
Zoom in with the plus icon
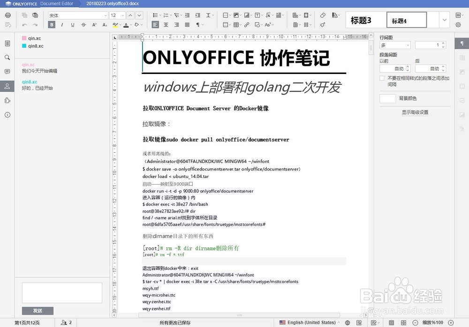pos(451,323)
